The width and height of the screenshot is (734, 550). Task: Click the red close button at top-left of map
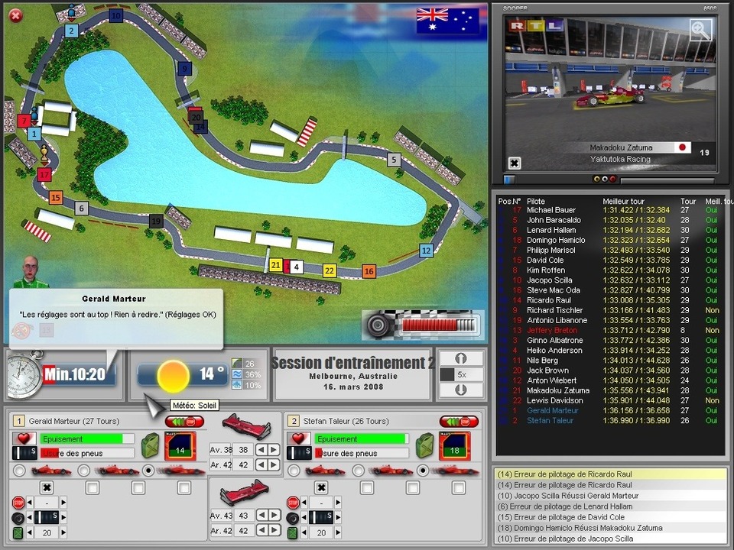[14, 14]
